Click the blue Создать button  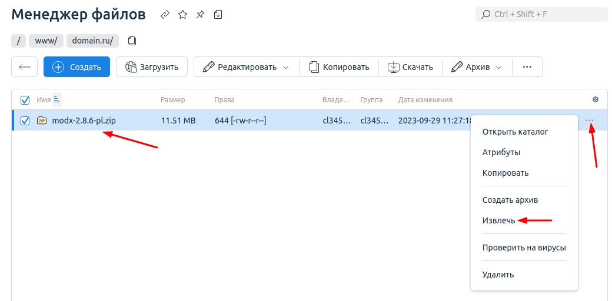pyautogui.click(x=77, y=66)
